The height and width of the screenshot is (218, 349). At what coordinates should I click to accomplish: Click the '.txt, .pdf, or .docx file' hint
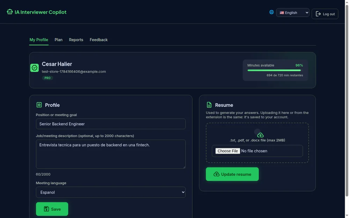[x=257, y=140]
